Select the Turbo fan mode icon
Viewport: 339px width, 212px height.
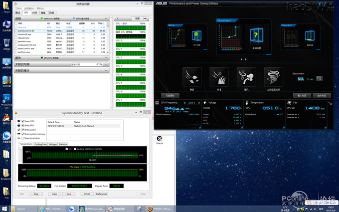click(x=246, y=77)
